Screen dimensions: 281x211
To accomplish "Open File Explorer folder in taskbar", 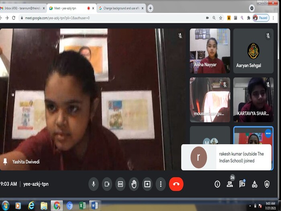I will [x=44, y=206].
